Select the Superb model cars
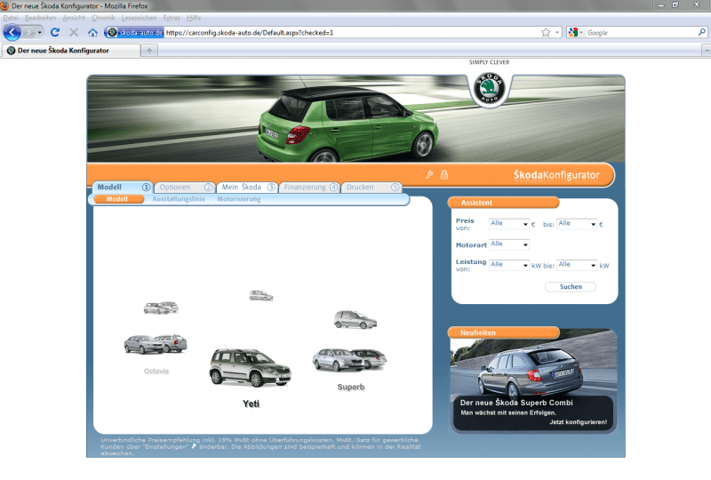 [349, 360]
